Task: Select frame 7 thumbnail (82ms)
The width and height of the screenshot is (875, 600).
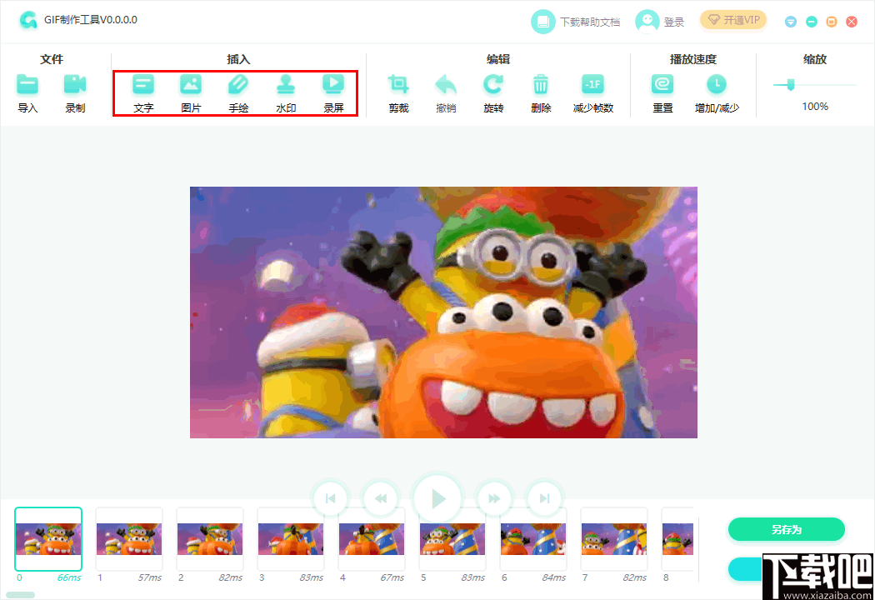Action: (614, 538)
